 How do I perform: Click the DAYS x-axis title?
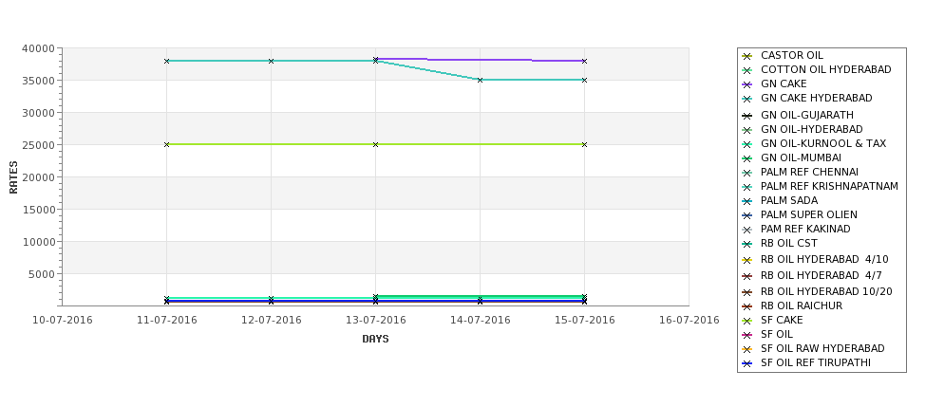pos(375,340)
